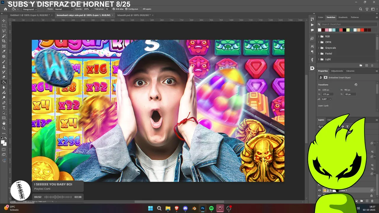Image resolution: width=379 pixels, height=213 pixels.
Task: Select the Frame tool
Action: point(4,46)
